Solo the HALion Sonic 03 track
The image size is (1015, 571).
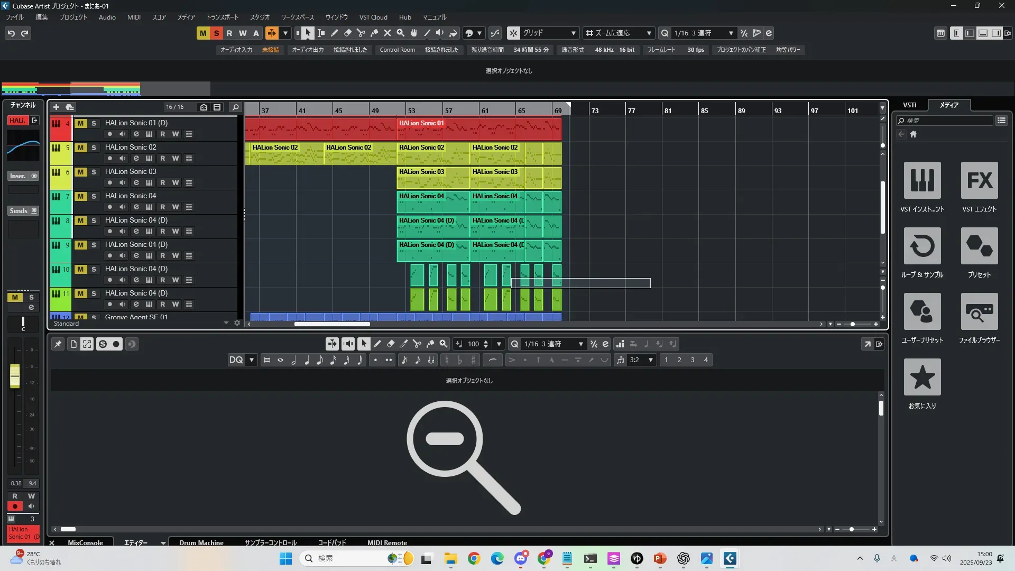click(x=94, y=172)
